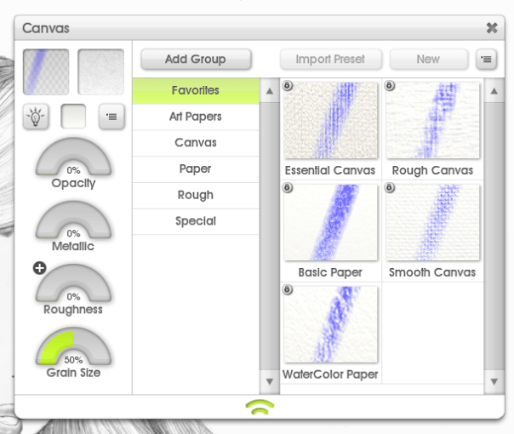
Task: Choose the WaterColor Paper preset
Action: pyautogui.click(x=330, y=326)
